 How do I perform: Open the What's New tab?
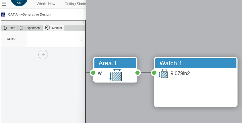pos(46,4)
